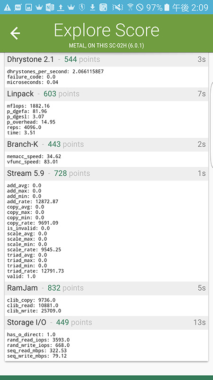Tap the download arrow notification icon
This screenshot has height=380, width=213.
pyautogui.click(x=92, y=8)
